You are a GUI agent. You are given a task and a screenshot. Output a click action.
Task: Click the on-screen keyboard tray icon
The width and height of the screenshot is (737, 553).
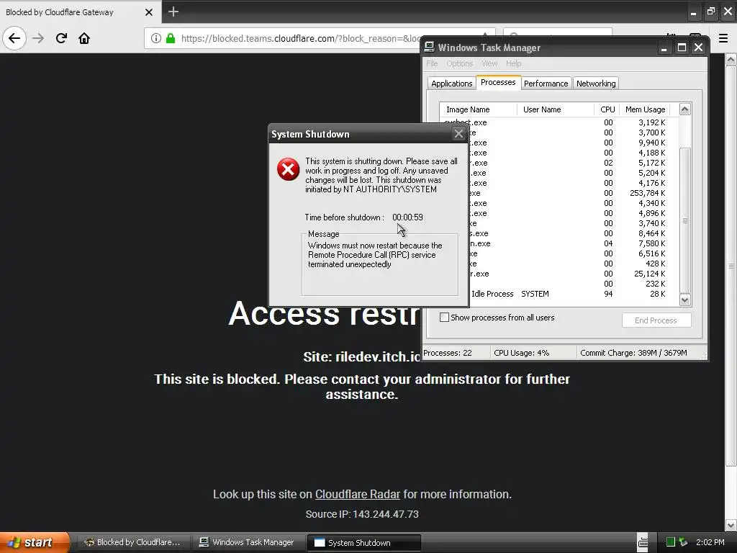point(643,542)
